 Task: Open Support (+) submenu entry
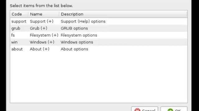(42, 21)
